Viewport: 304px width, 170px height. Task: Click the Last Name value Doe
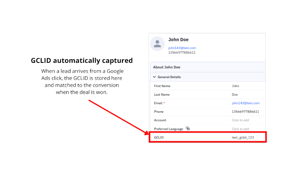pos(235,94)
